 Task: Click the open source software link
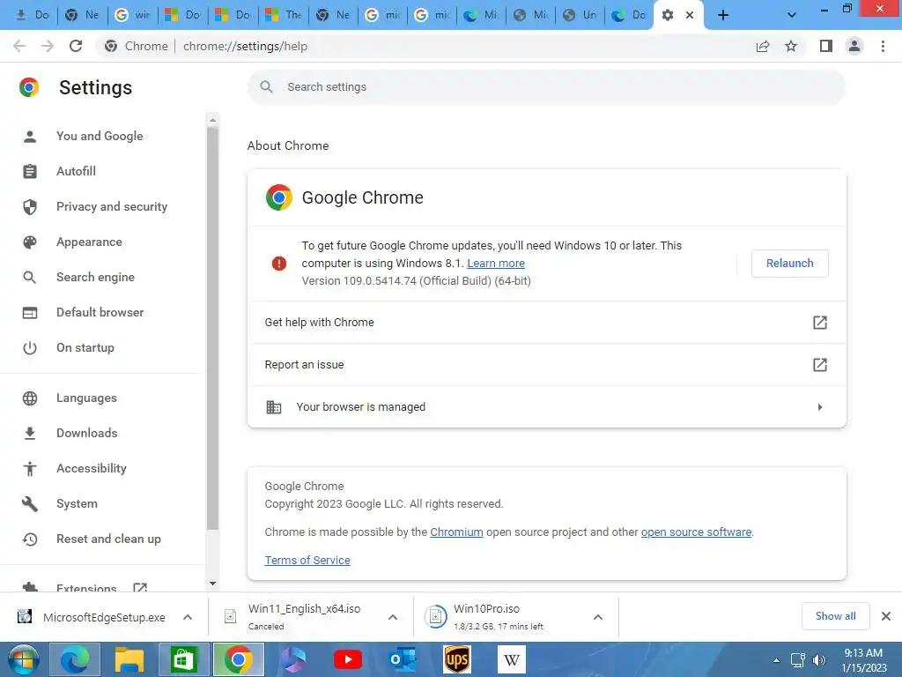[x=696, y=532]
